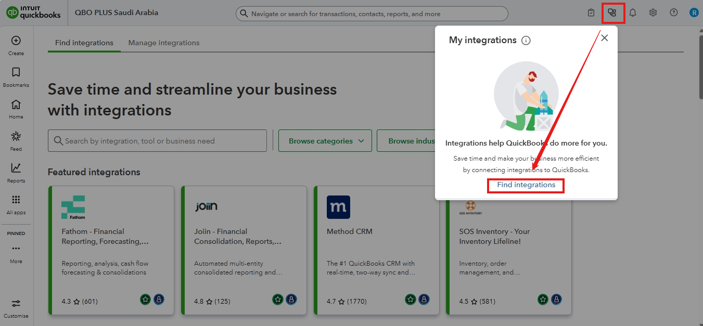Open Bookmarks in the left sidebar

(x=16, y=73)
